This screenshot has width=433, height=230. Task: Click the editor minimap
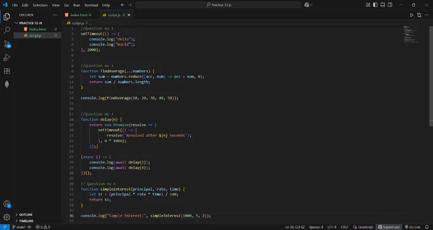click(411, 34)
